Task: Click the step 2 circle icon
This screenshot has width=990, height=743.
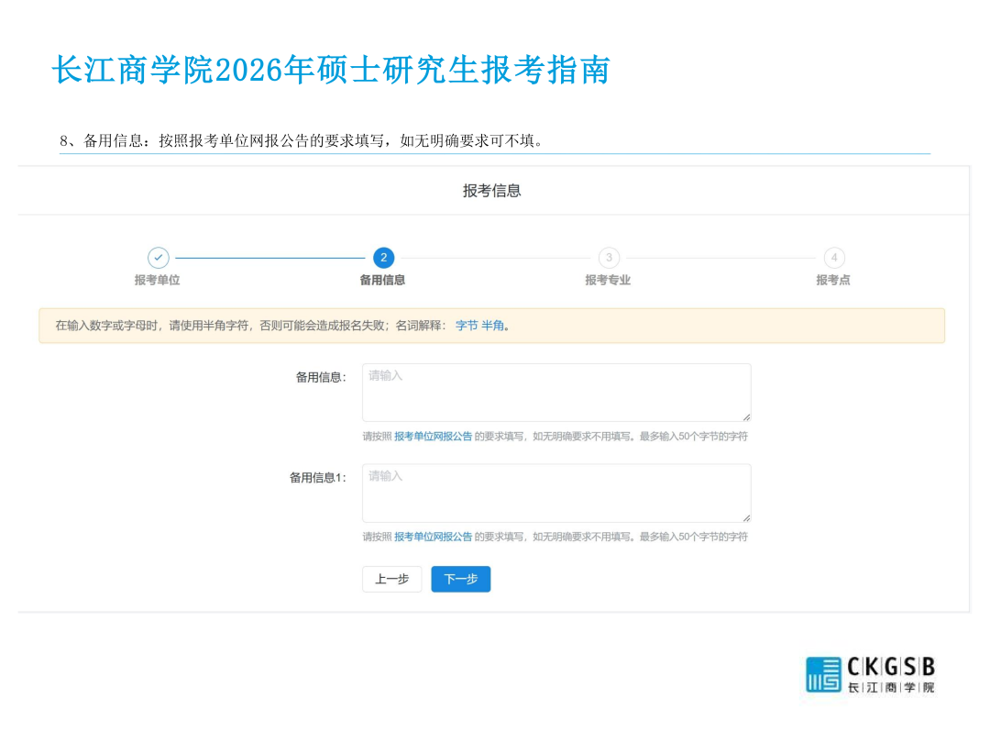Action: point(383,258)
